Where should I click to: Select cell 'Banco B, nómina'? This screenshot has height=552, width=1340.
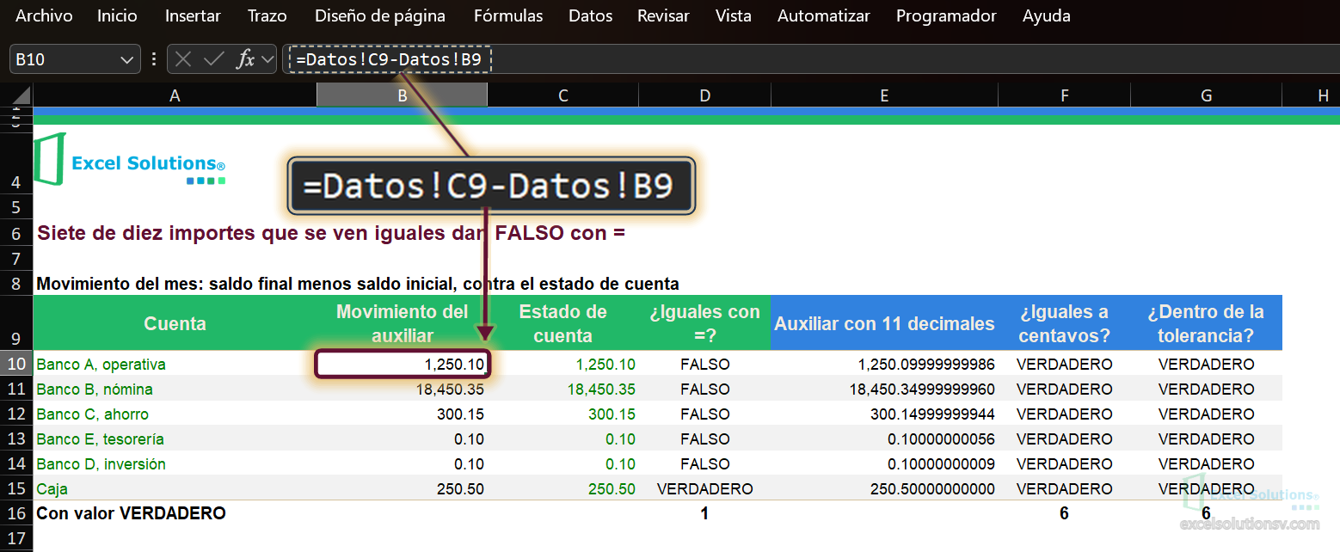[x=175, y=389]
